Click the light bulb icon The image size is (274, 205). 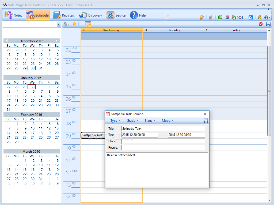pos(74,24)
